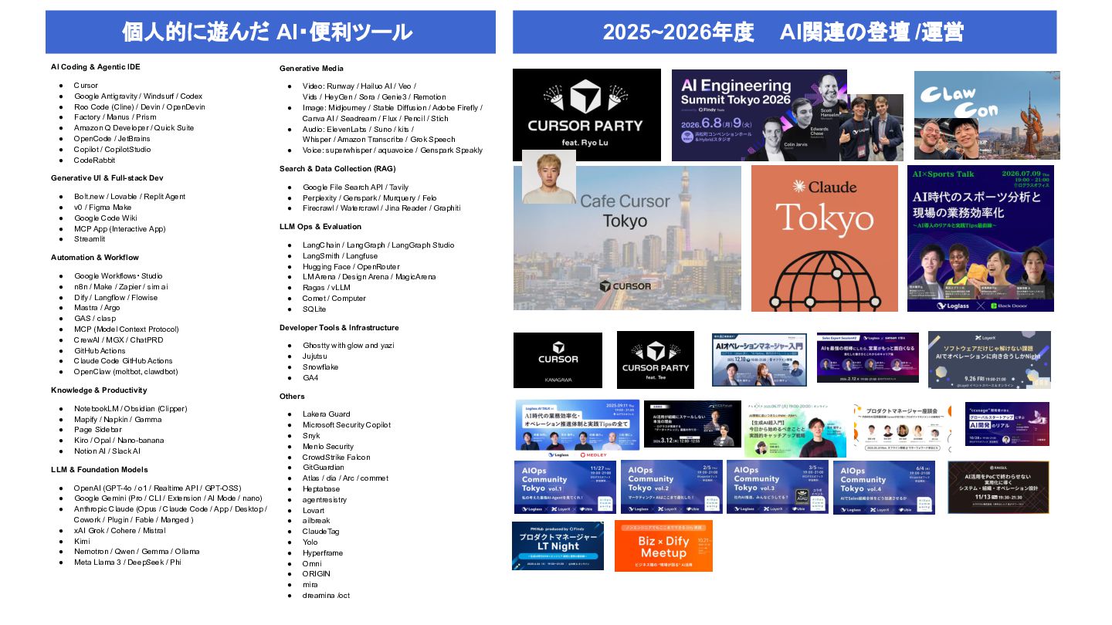
Task: Click the 'v0 / Figma Make' row
Action: click(x=103, y=208)
